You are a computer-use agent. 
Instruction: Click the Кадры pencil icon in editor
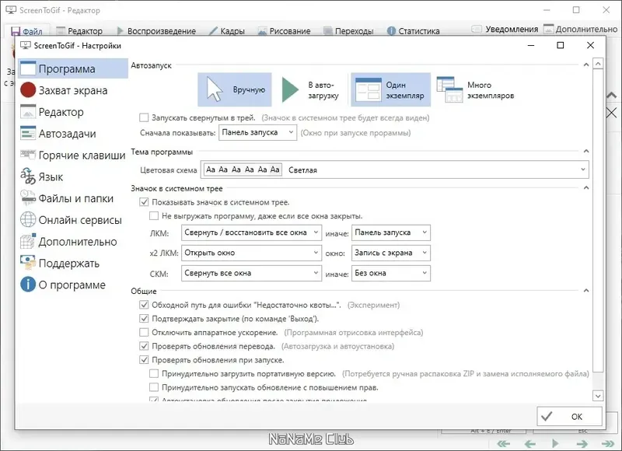(213, 31)
